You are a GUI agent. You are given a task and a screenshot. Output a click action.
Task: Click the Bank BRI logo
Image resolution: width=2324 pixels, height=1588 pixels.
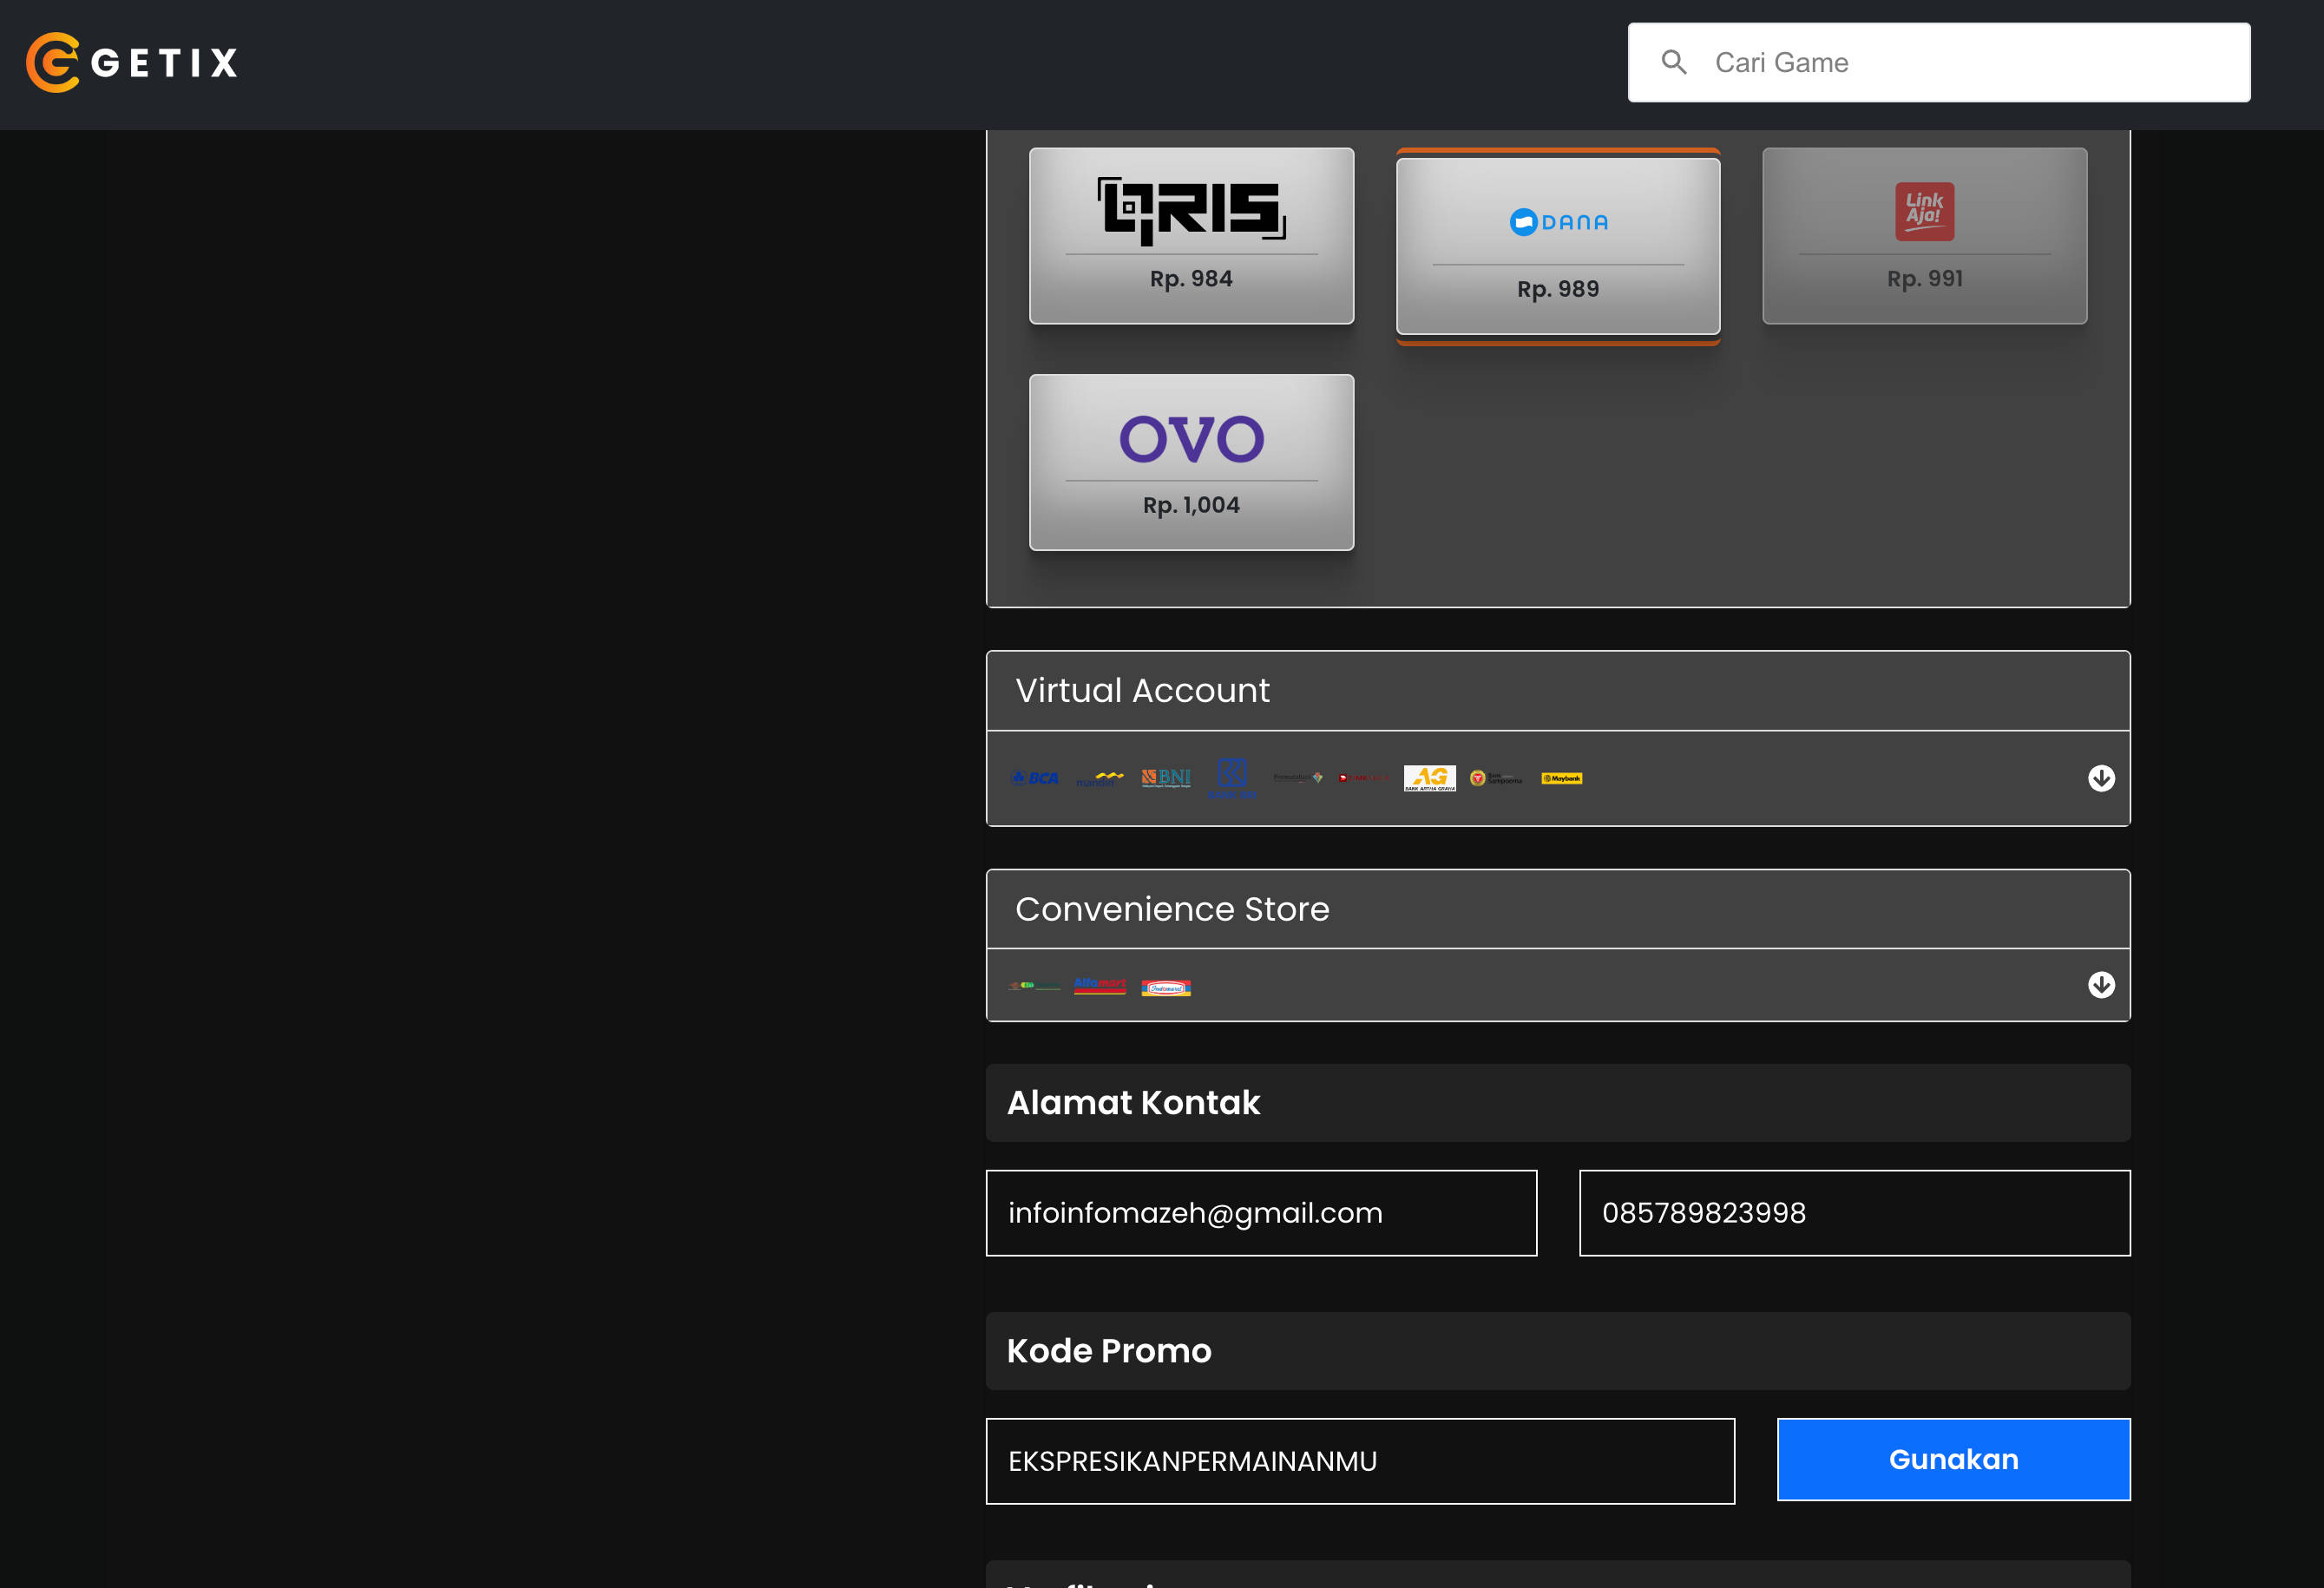tap(1232, 778)
